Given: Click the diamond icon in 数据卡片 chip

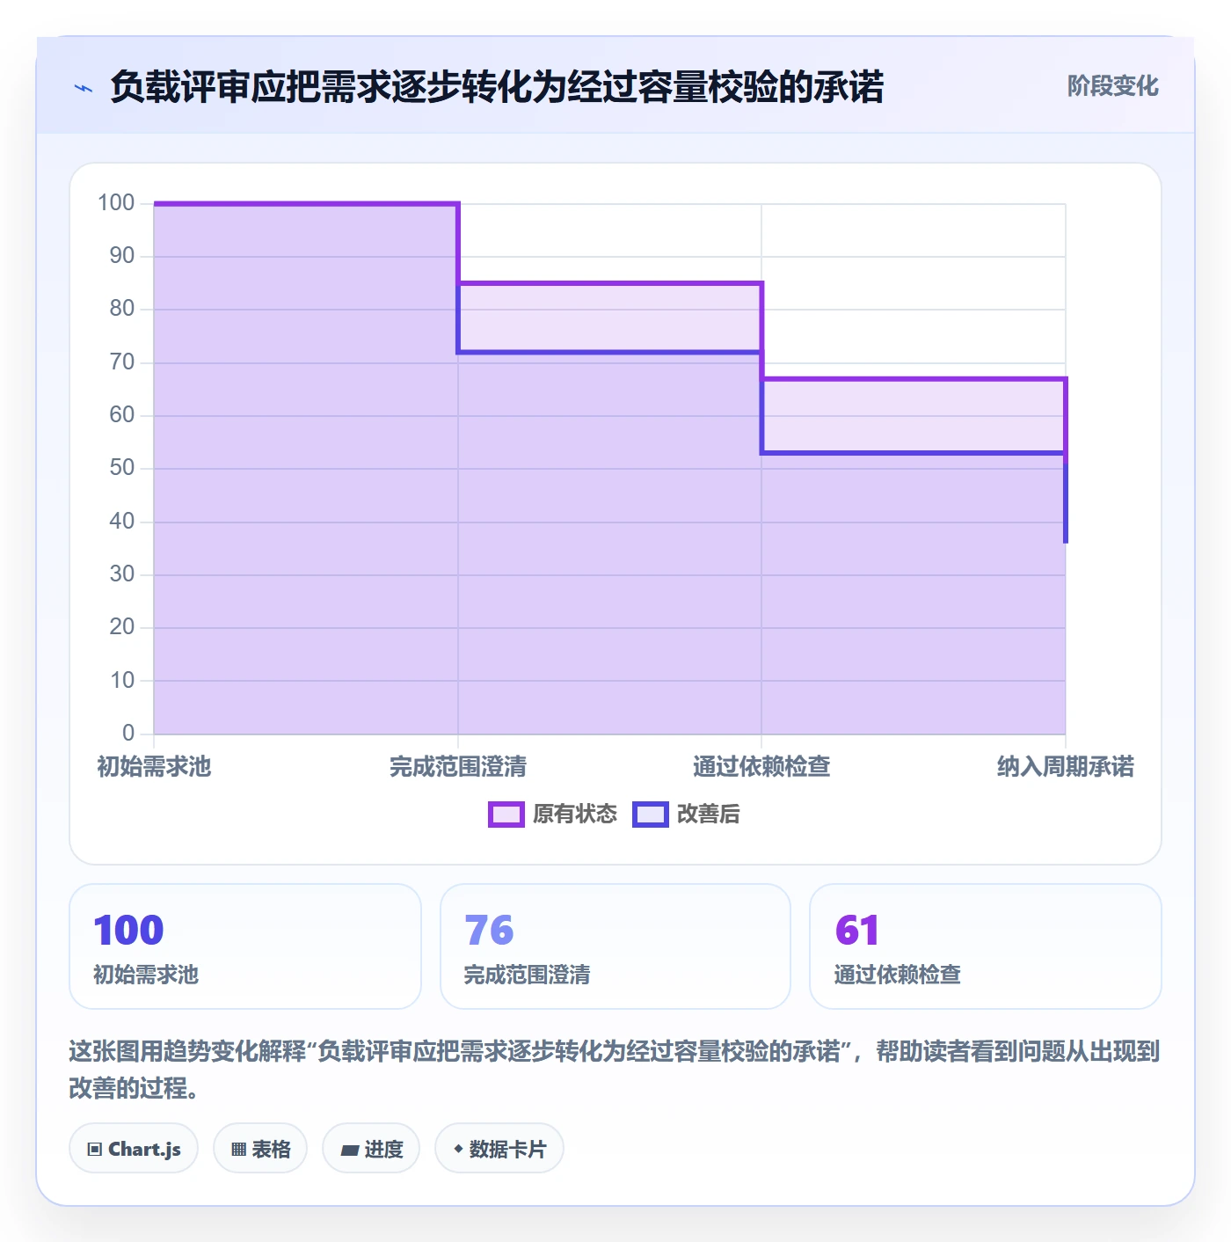Looking at the screenshot, I should [x=458, y=1149].
